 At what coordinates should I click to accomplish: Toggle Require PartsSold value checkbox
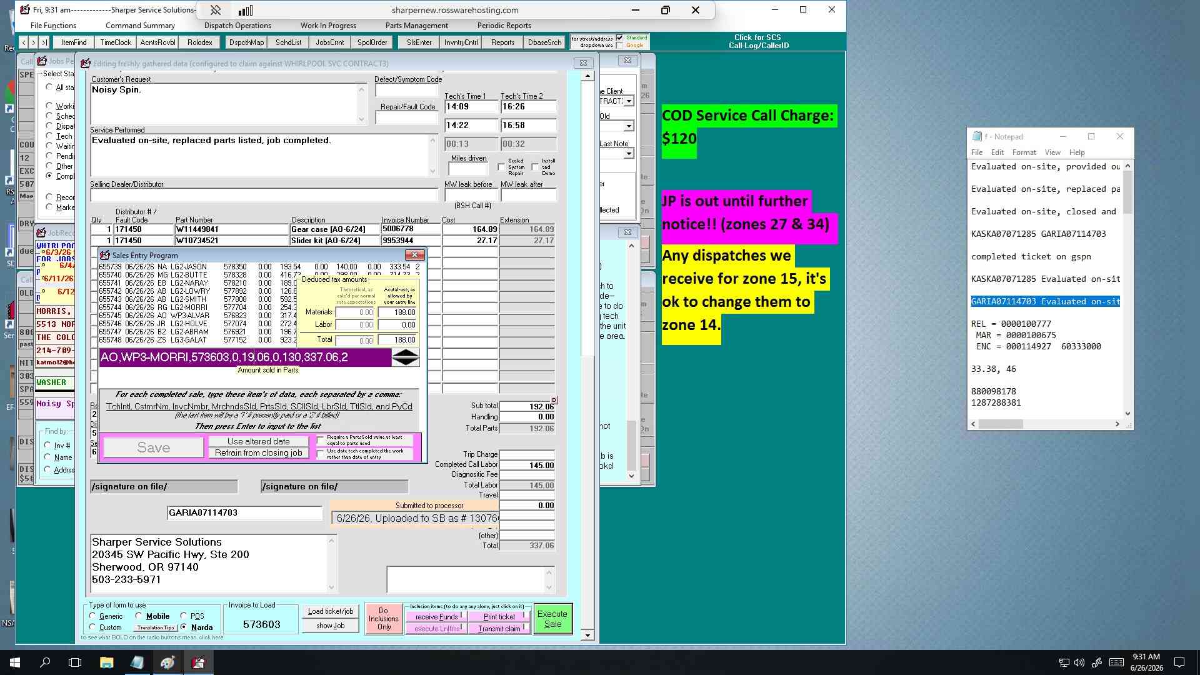click(321, 440)
